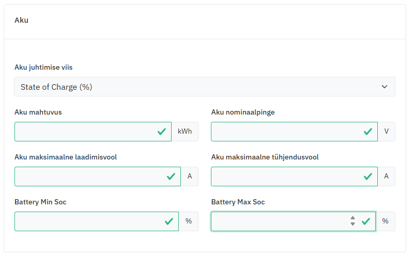Open the State of Charge (%) dropdown
Screen dimensions: 414x257
(204, 87)
